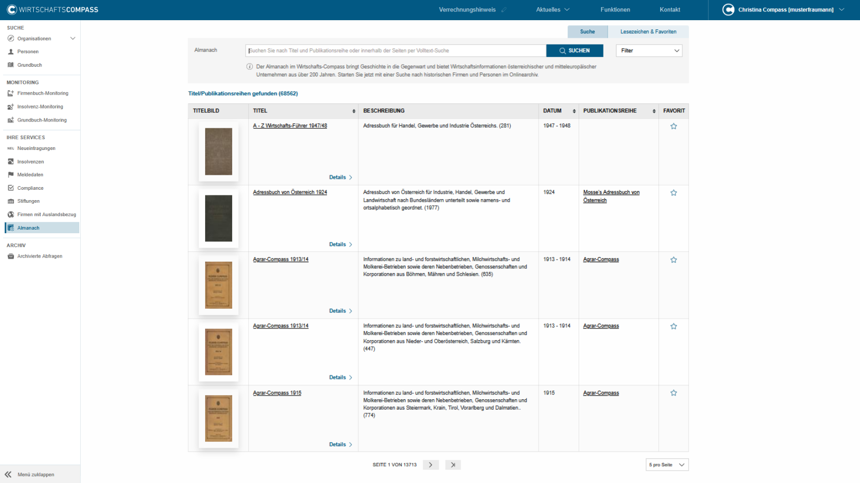The height and width of the screenshot is (483, 860).
Task: Open the Aktuelles dropdown
Action: click(553, 10)
